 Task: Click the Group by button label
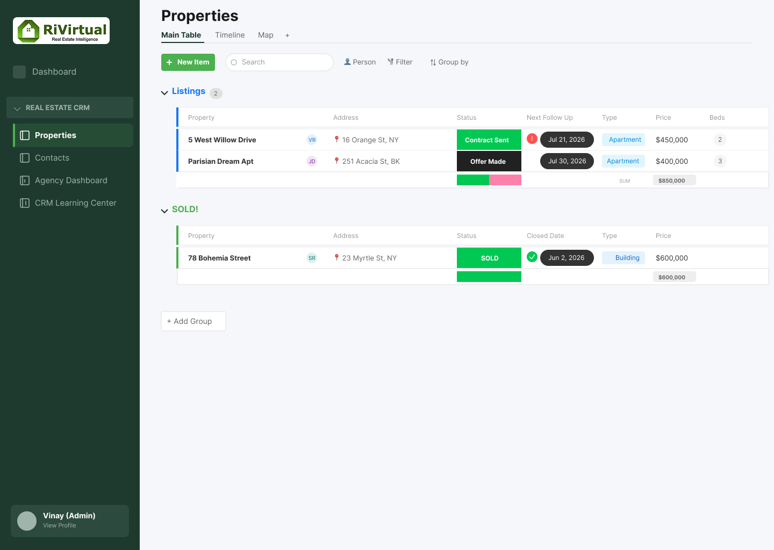453,62
